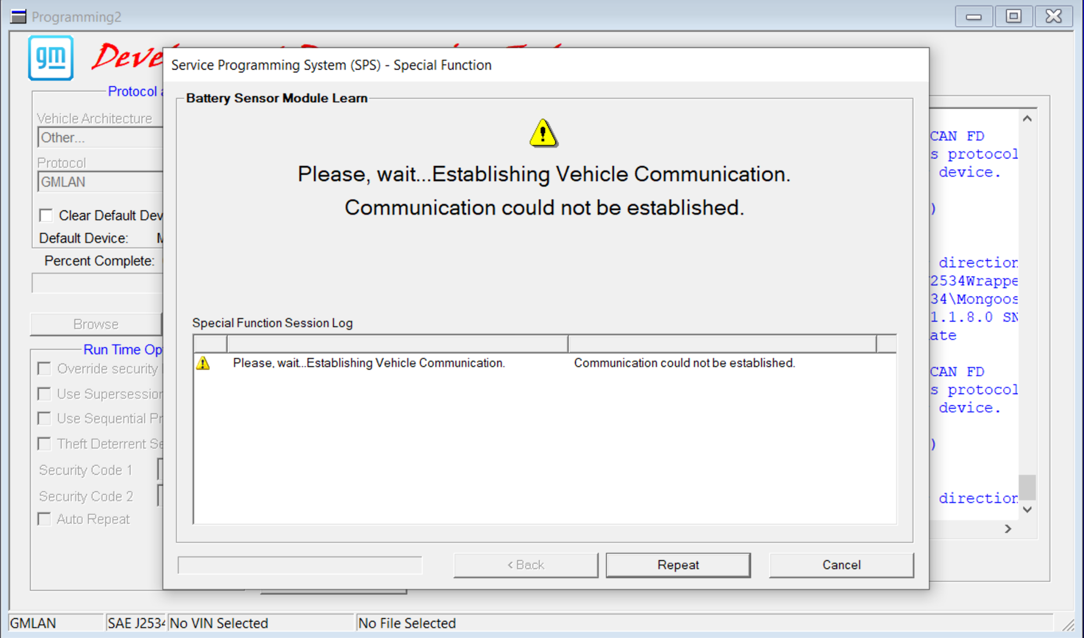Click the GM logo icon
Image resolution: width=1084 pixels, height=638 pixels.
click(x=51, y=58)
